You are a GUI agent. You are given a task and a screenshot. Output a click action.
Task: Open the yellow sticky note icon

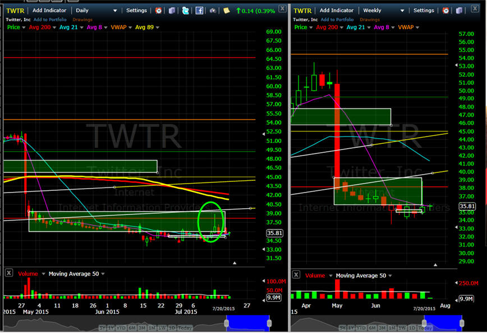[227, 11]
